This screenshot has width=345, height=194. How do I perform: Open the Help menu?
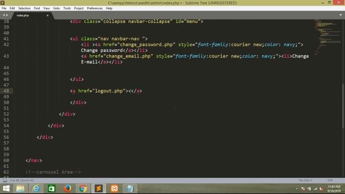coord(109,9)
